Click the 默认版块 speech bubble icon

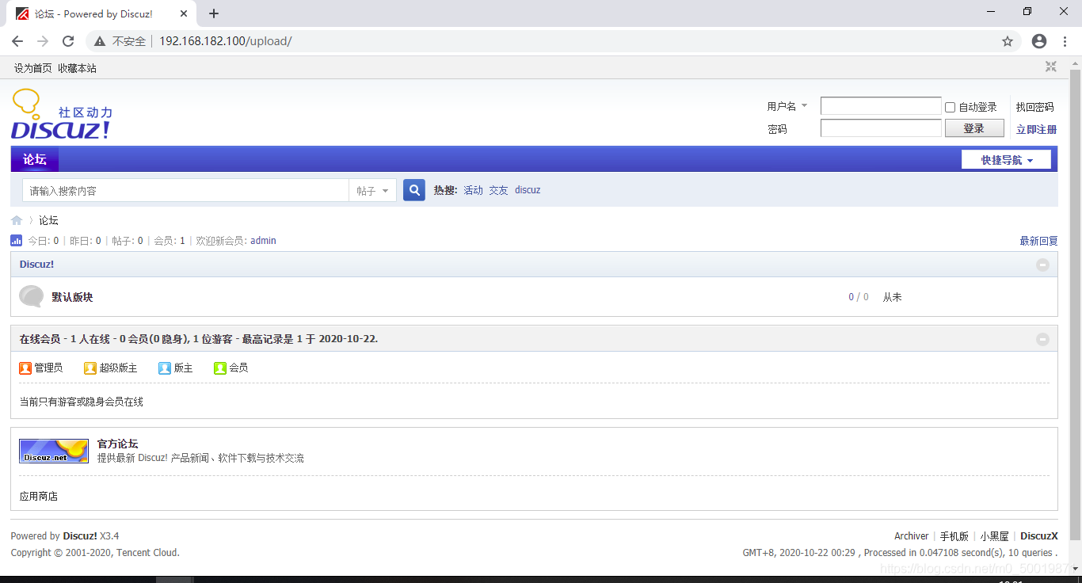point(32,296)
